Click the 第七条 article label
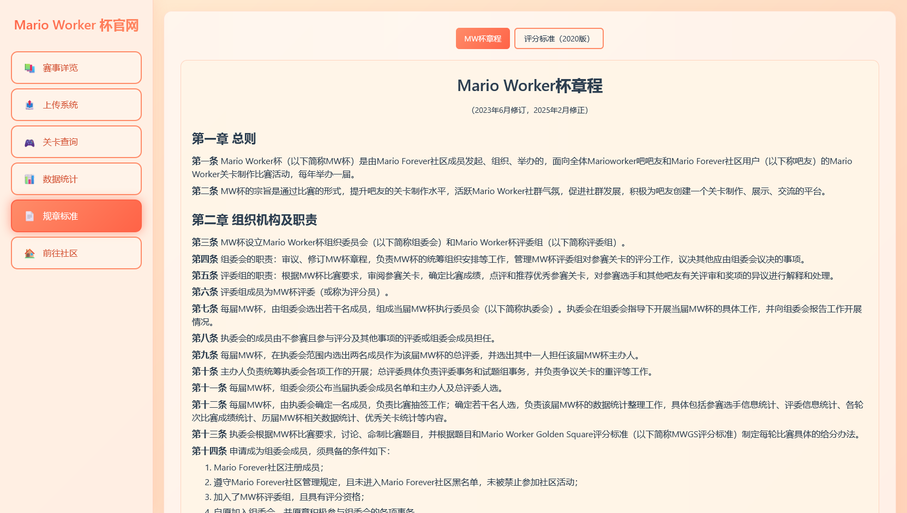This screenshot has width=907, height=513. tap(205, 309)
